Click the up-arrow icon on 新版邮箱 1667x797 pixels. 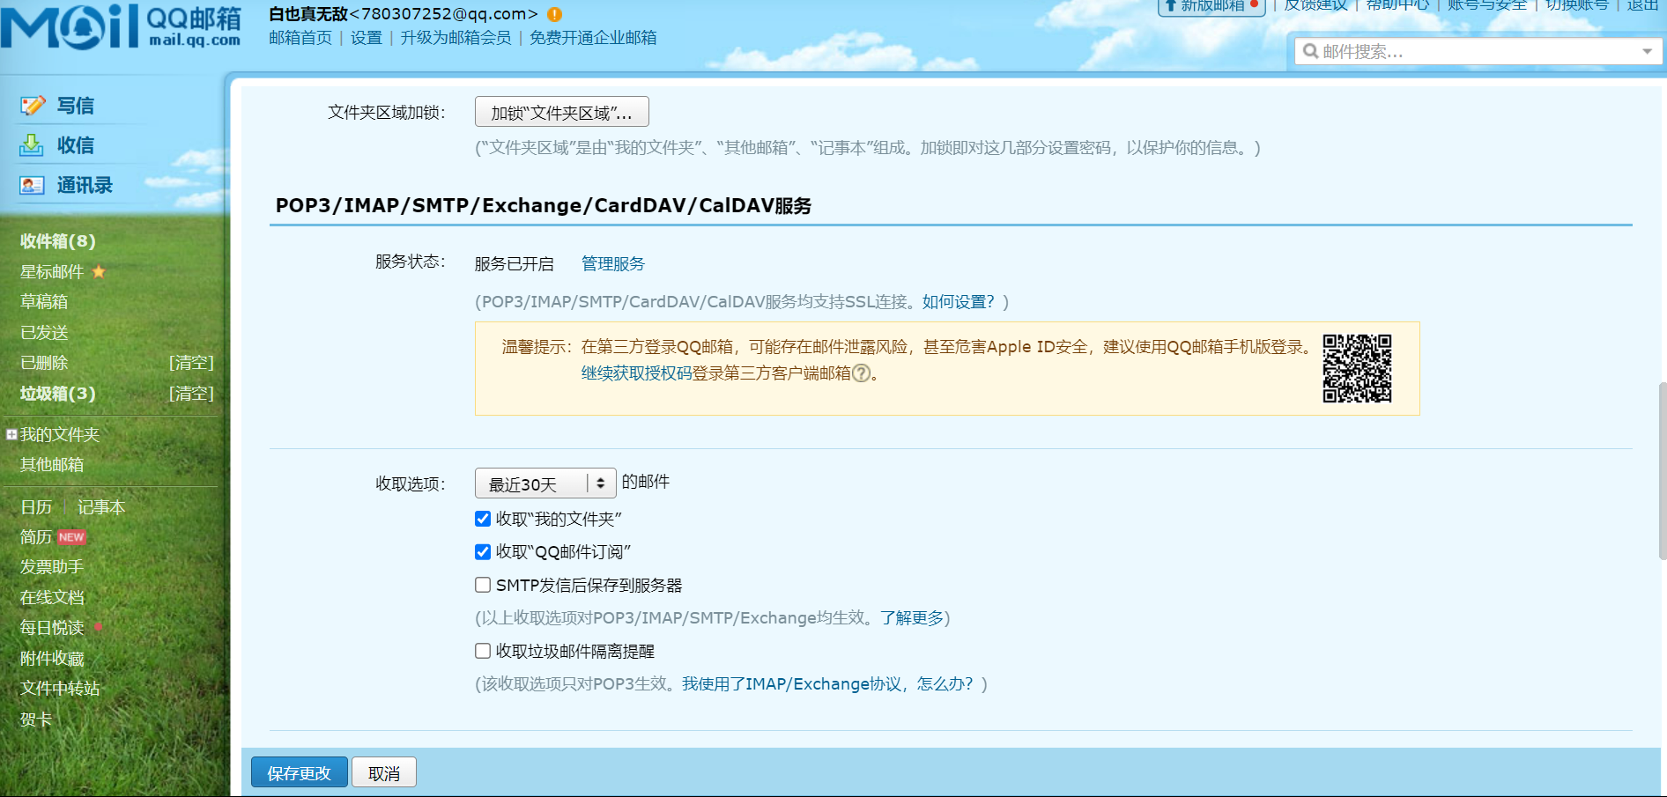pos(1171,5)
